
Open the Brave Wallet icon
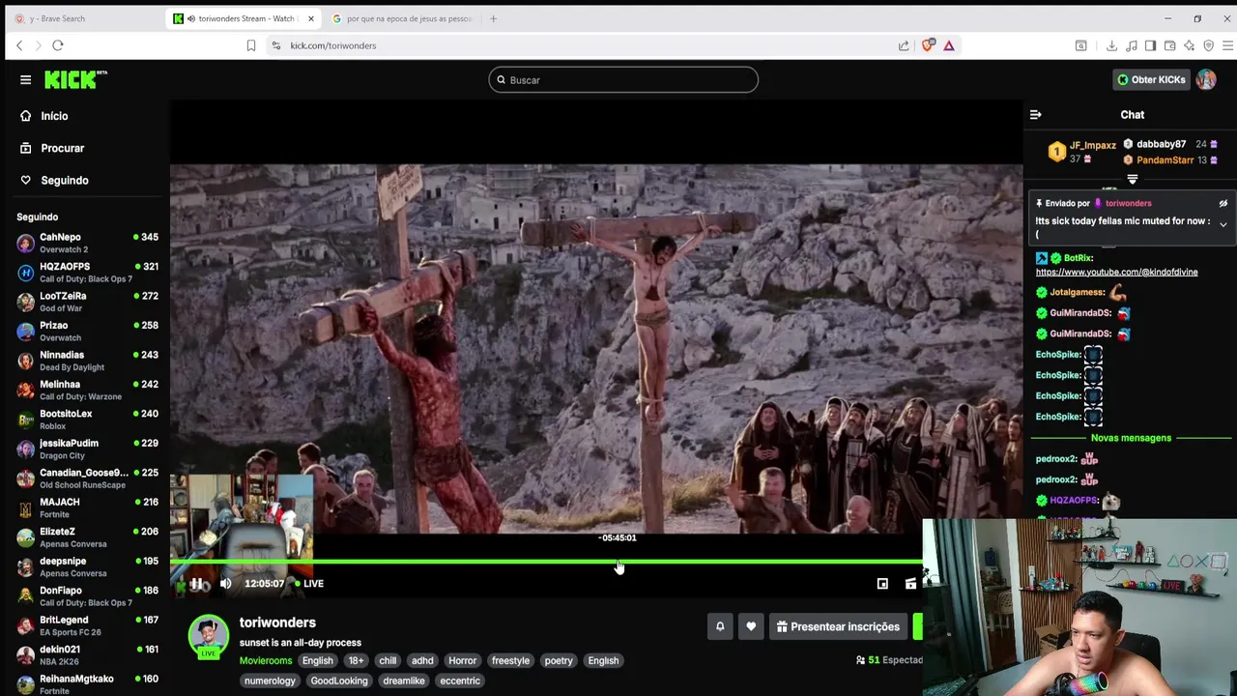pos(1169,45)
